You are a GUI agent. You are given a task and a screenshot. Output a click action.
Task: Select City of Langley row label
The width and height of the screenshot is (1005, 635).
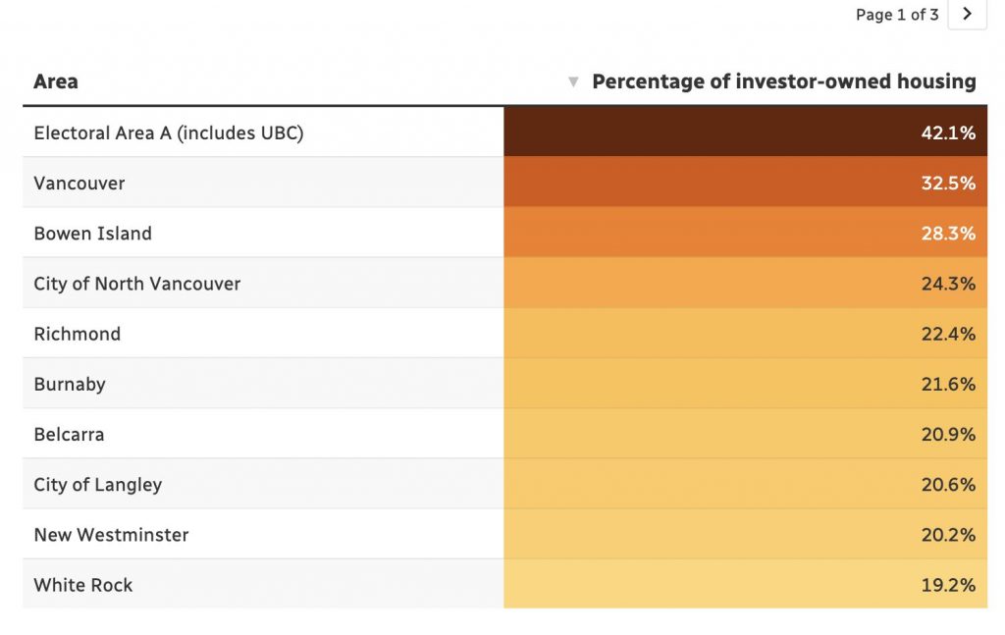tap(98, 485)
